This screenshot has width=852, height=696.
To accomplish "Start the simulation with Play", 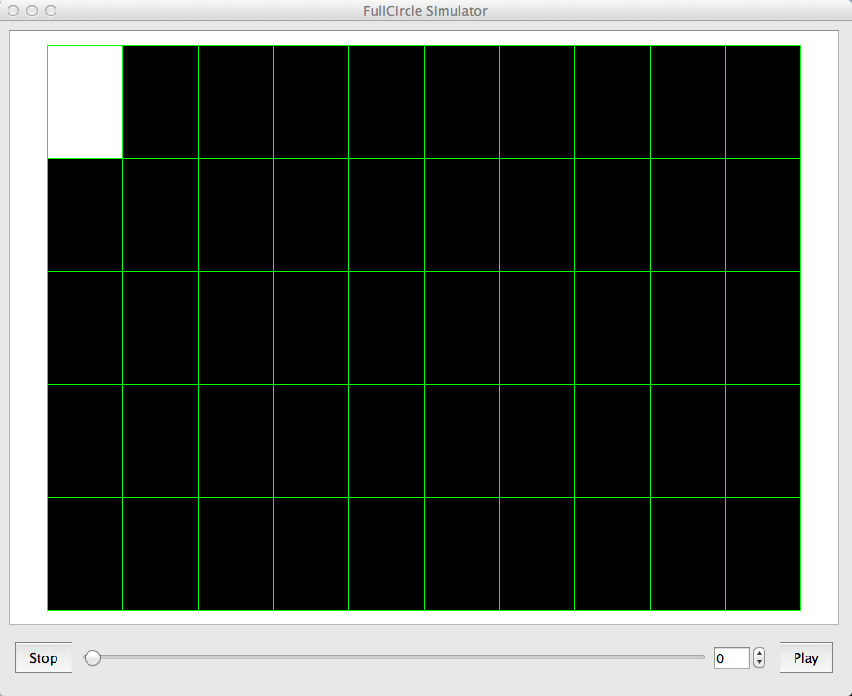I will pyautogui.click(x=806, y=658).
